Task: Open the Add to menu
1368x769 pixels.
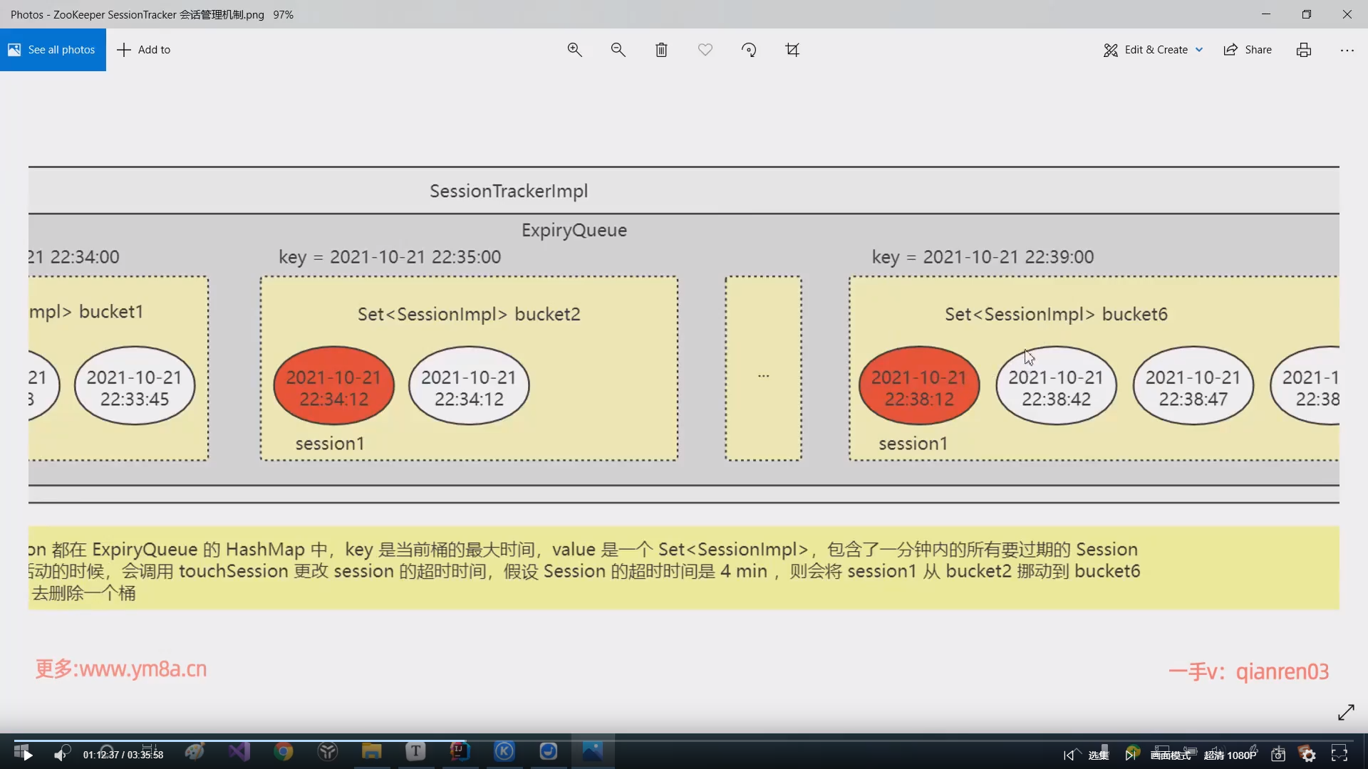Action: tap(144, 50)
